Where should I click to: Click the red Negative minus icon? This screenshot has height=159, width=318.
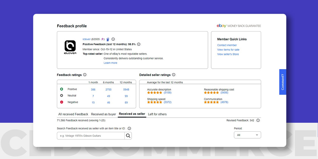point(62,102)
